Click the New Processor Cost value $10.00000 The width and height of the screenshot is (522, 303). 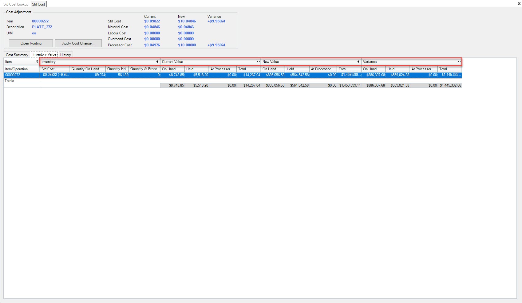point(187,45)
